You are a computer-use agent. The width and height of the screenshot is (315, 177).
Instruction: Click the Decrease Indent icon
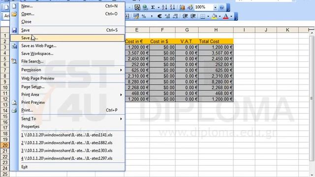[185, 16]
